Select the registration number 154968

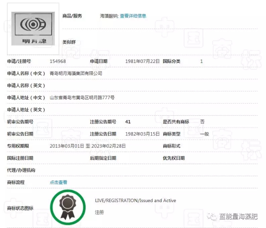58,61
